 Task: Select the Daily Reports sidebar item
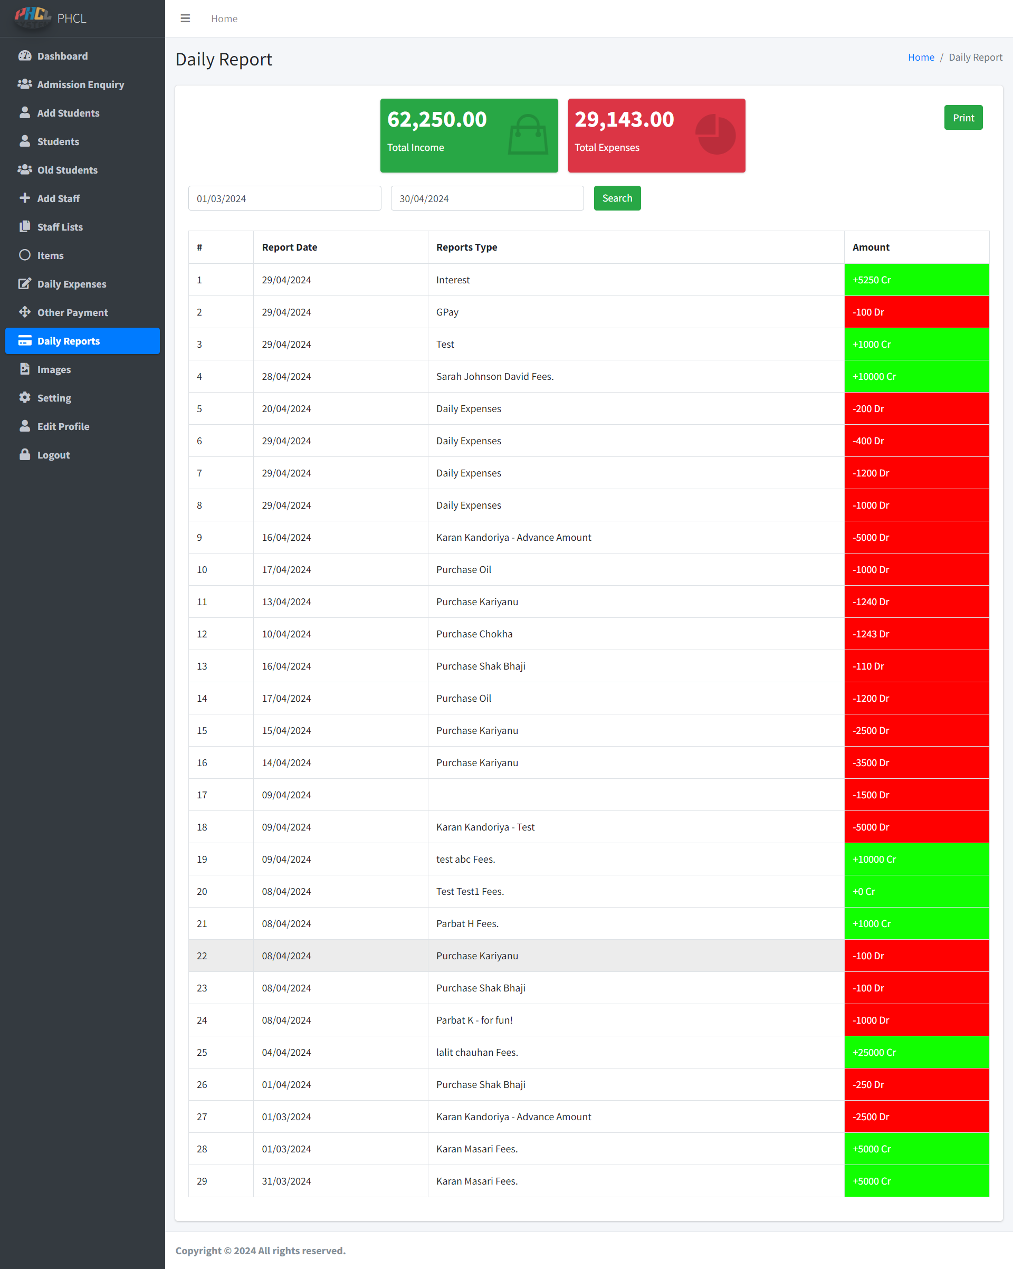click(82, 341)
